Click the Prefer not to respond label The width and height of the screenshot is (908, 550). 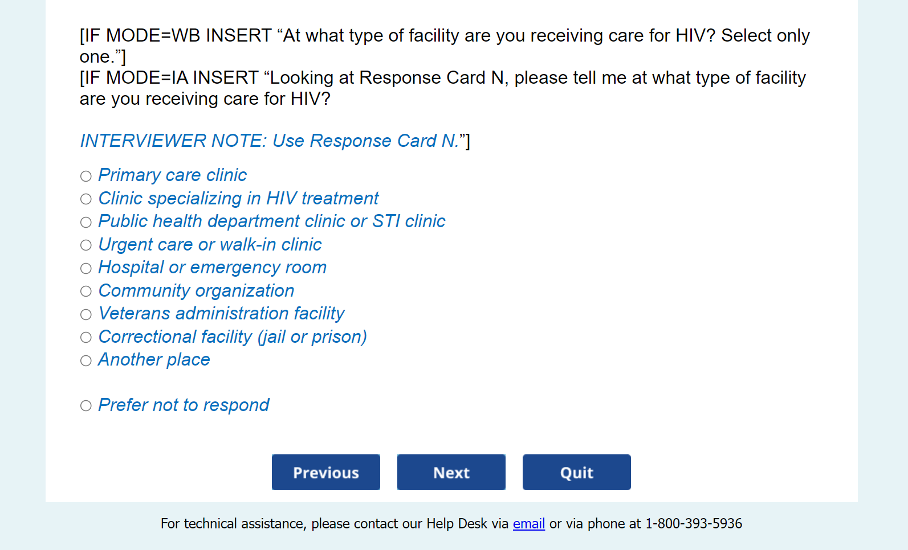[184, 405]
